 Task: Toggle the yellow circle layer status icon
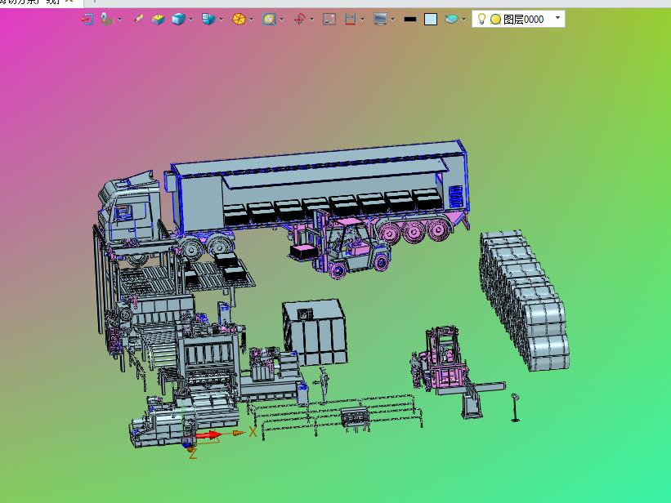coord(495,20)
